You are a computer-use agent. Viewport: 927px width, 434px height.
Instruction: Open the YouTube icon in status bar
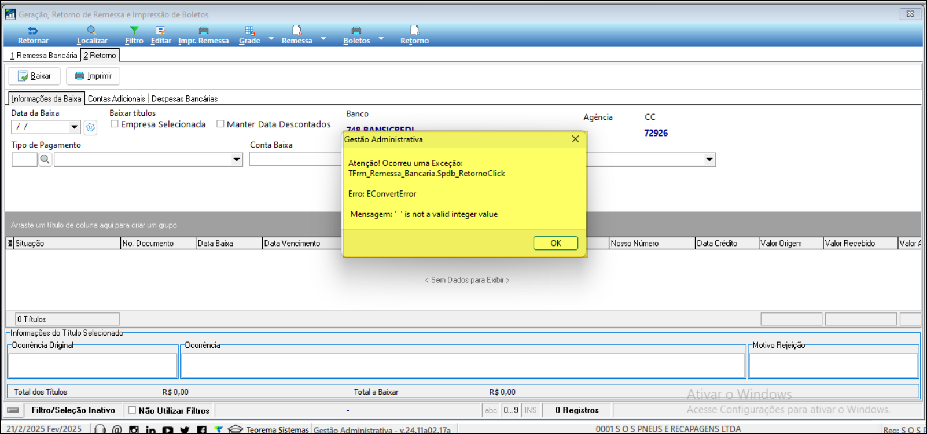(x=168, y=429)
